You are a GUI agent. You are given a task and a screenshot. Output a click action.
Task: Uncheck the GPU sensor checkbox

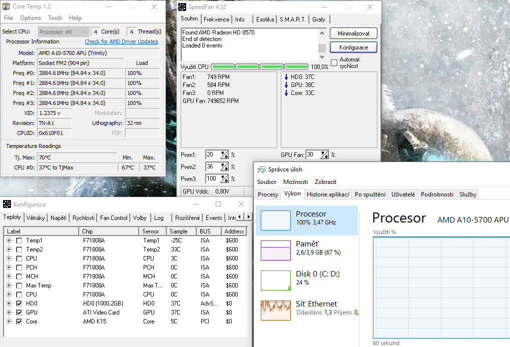point(19,312)
